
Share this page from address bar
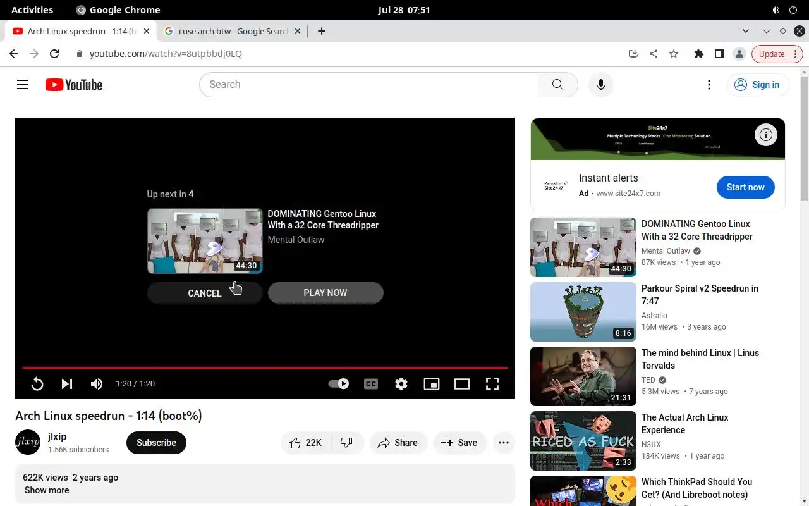click(654, 54)
